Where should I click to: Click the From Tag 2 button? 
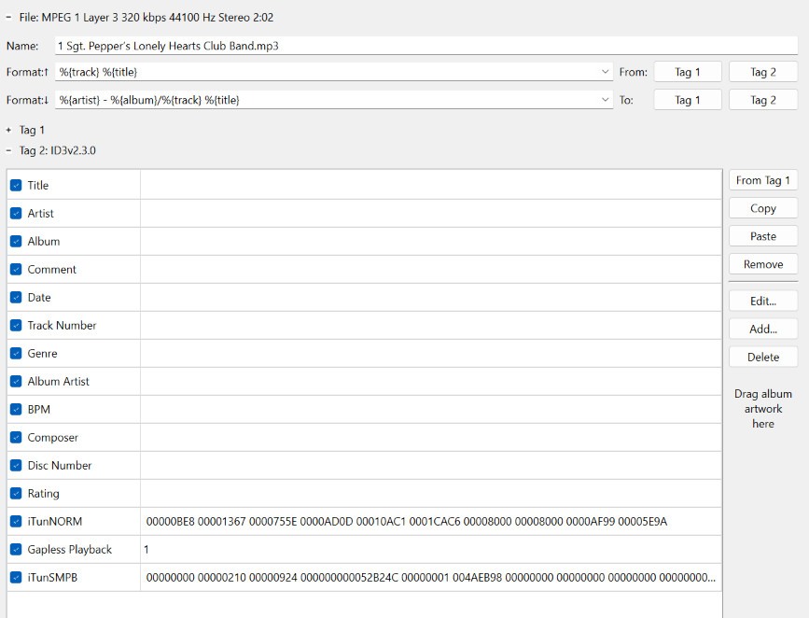tap(762, 72)
